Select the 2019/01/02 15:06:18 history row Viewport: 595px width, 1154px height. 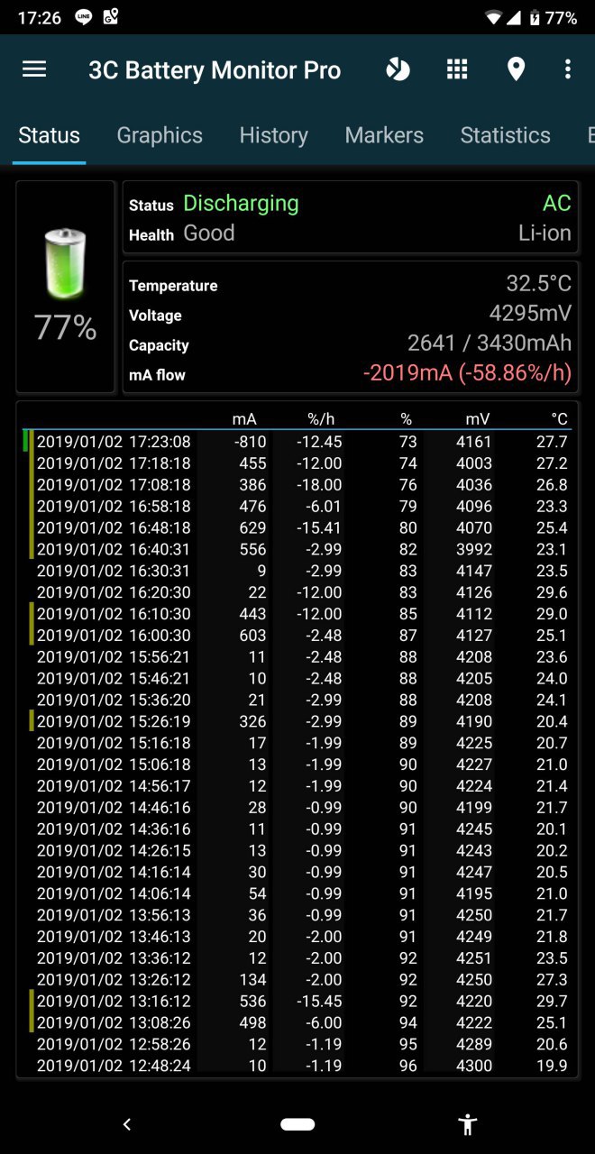[297, 765]
